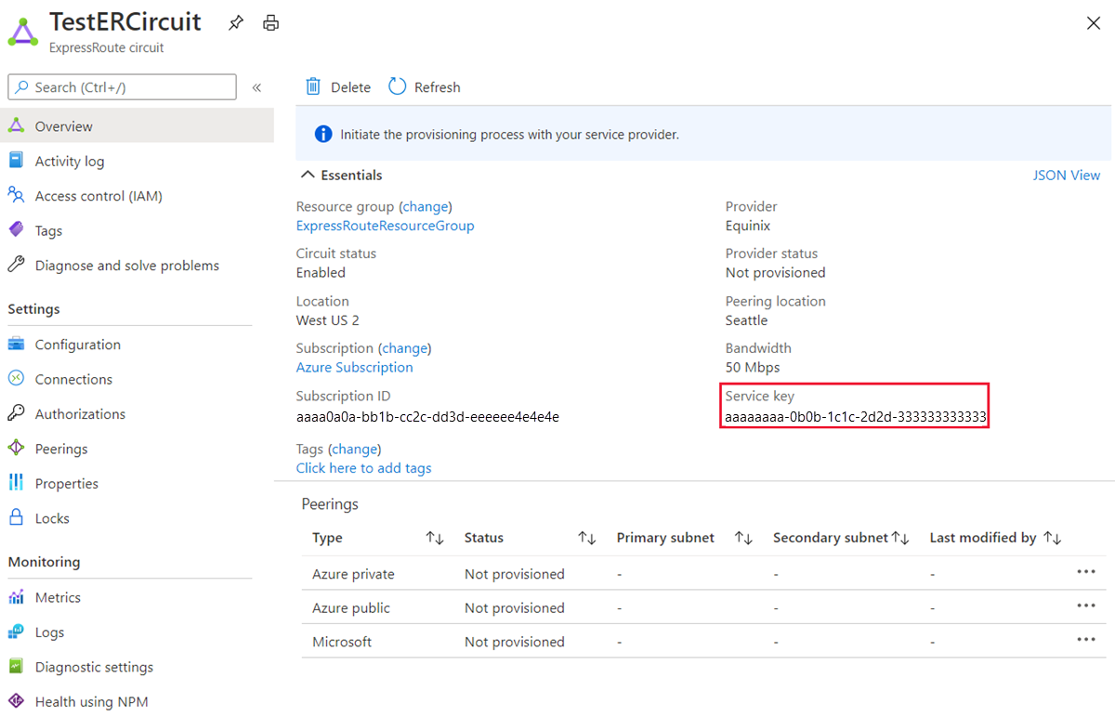
Task: Click in the Search (Ctrl+/) box
Action: click(123, 87)
